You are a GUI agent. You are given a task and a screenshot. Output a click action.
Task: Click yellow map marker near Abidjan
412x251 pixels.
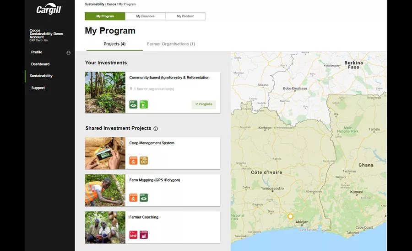[290, 216]
